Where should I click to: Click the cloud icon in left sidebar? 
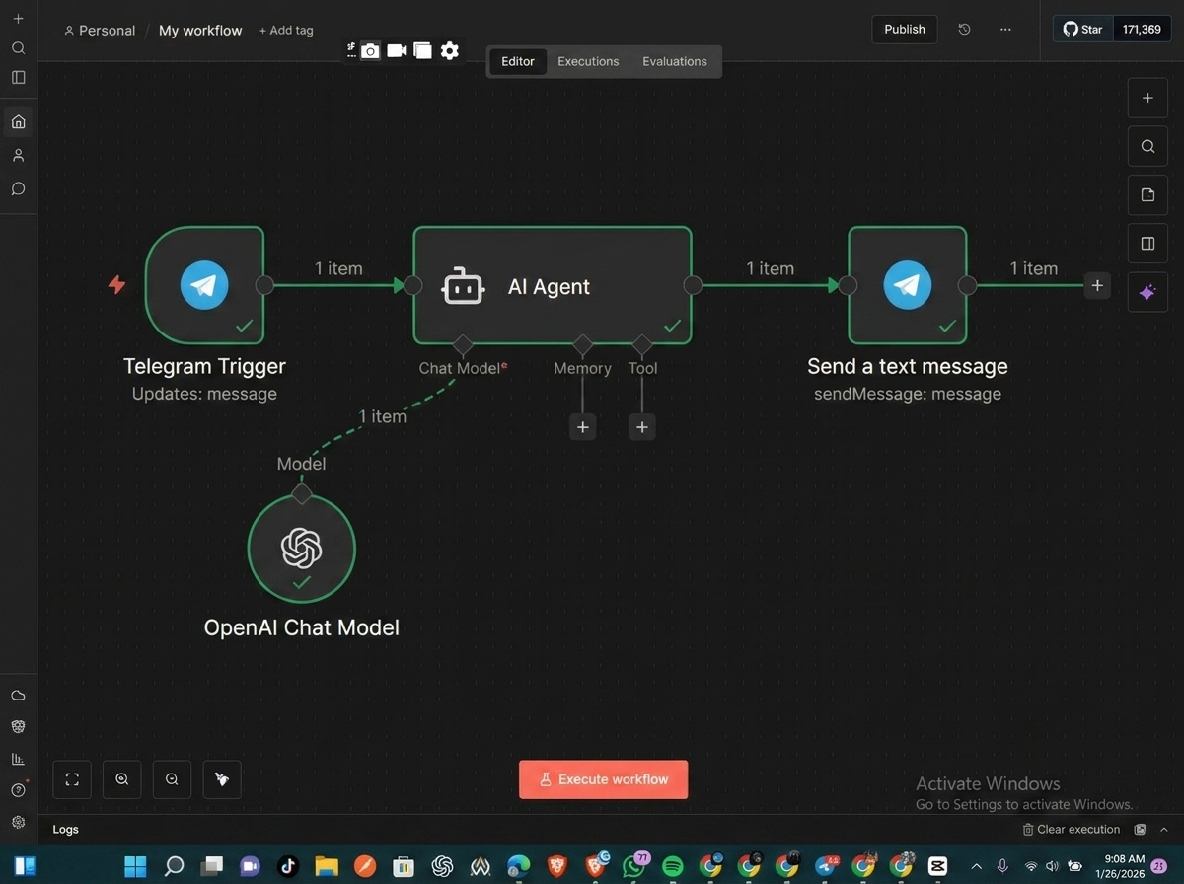point(18,696)
